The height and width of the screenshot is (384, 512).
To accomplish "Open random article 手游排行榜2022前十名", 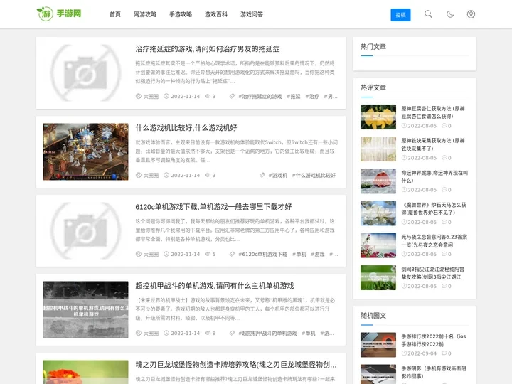I will tap(434, 340).
